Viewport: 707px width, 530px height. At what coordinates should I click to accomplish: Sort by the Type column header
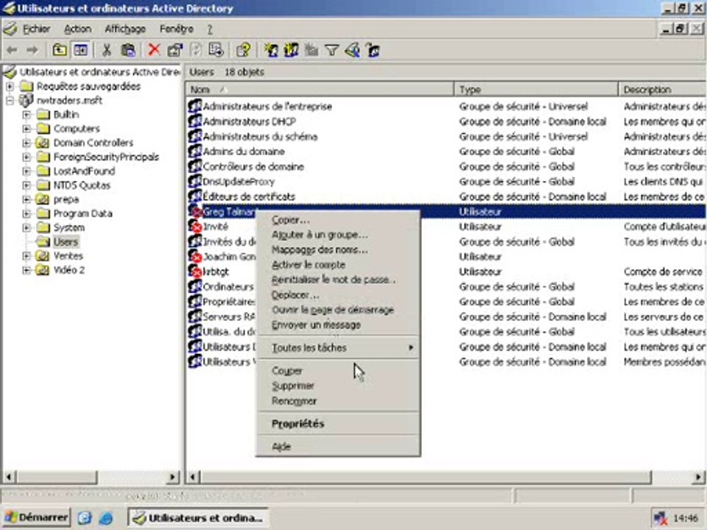tap(536, 89)
